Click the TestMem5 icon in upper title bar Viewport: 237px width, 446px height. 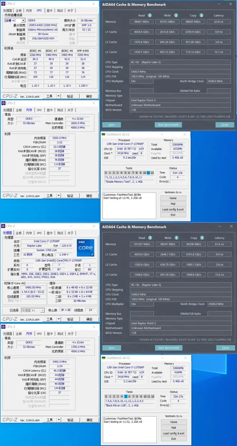pyautogui.click(x=103, y=135)
